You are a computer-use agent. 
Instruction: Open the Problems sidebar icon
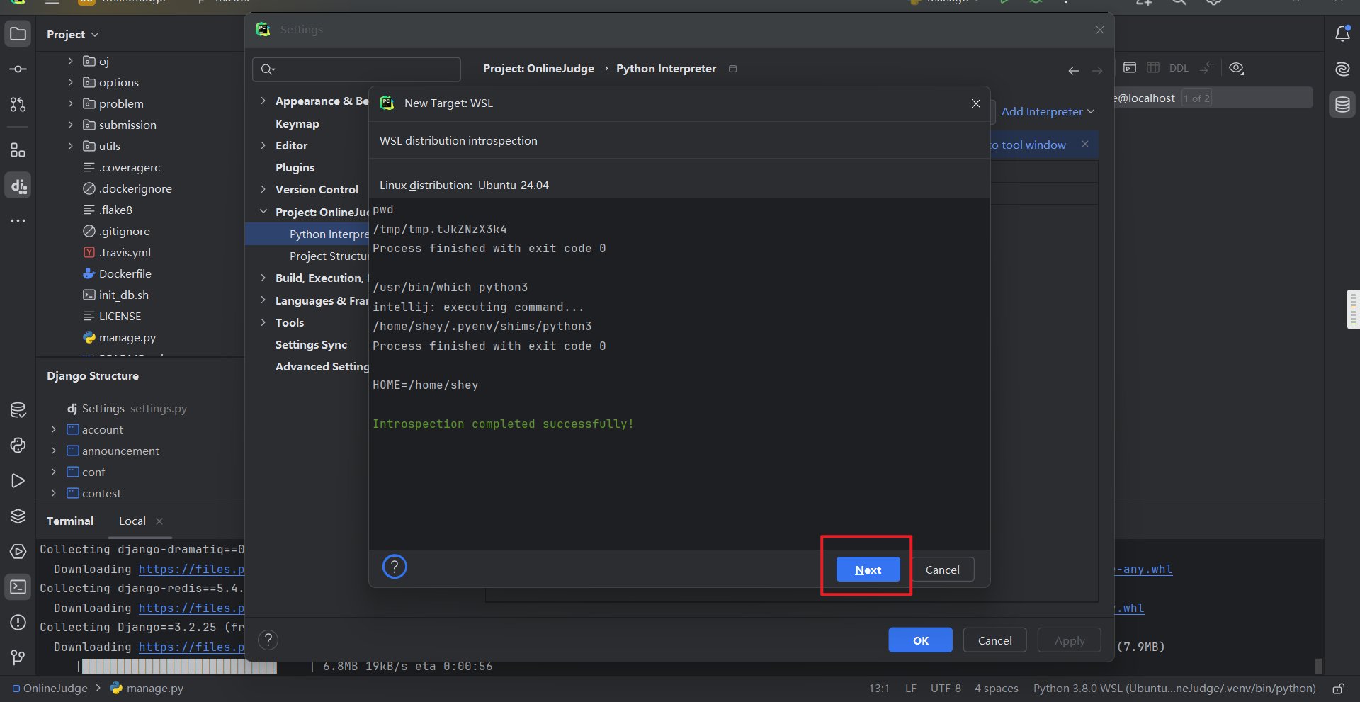coord(18,622)
